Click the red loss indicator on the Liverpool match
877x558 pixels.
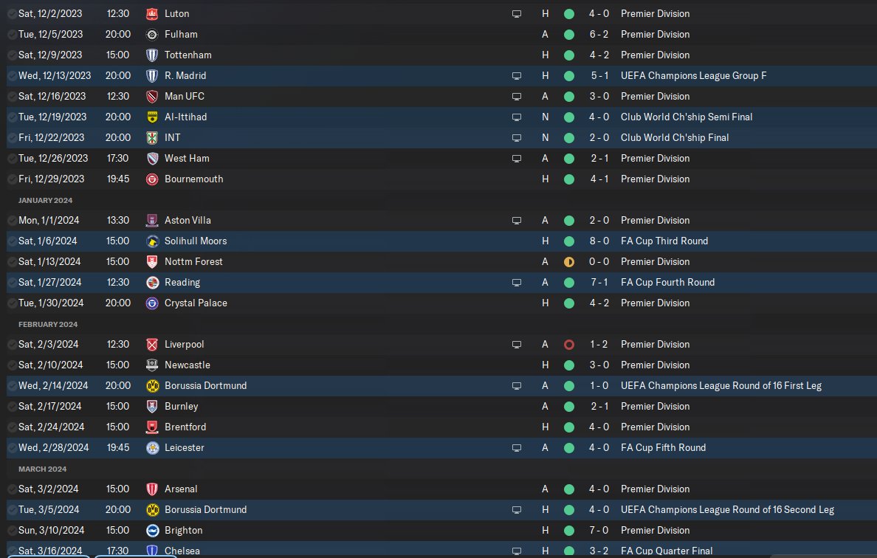568,344
